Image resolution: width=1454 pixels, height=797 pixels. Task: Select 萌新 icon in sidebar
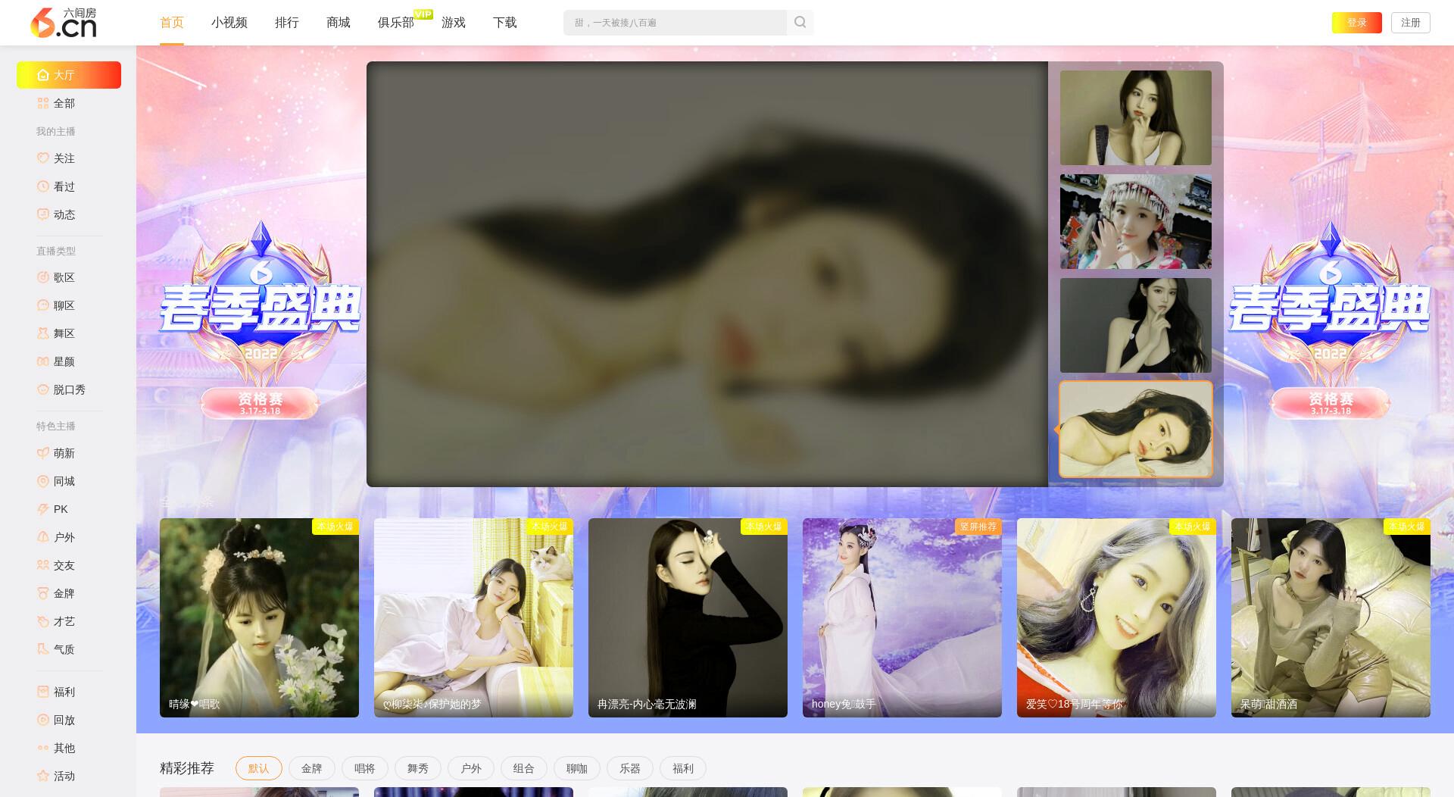click(43, 453)
